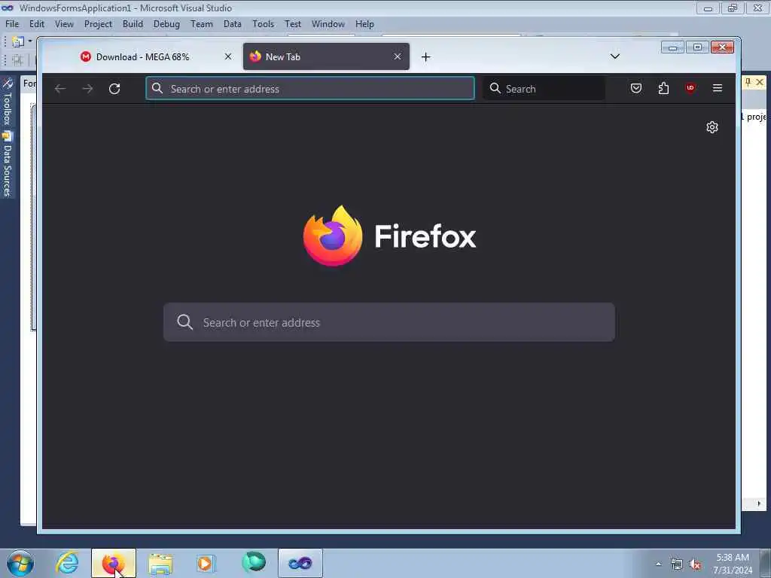Open new tab personalize gear icon
This screenshot has width=771, height=578.
coord(712,127)
